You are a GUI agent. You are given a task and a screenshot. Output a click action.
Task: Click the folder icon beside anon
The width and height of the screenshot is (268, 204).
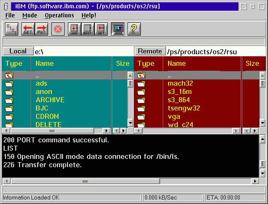(9, 92)
